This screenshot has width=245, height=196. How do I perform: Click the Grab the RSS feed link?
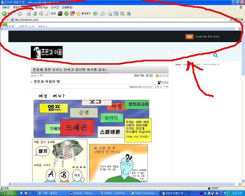(207, 37)
